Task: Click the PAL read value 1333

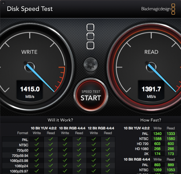Action: 171,134
